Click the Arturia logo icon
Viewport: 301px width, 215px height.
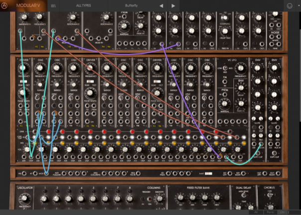point(4,5)
